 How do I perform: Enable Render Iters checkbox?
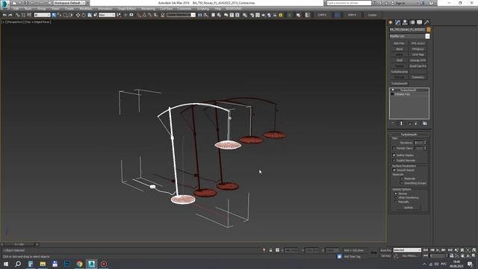coord(394,148)
